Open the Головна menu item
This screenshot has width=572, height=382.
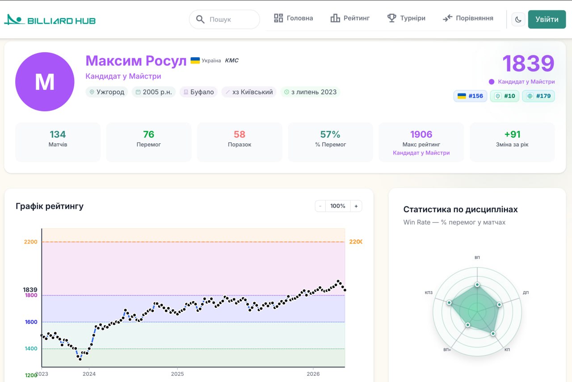[293, 18]
